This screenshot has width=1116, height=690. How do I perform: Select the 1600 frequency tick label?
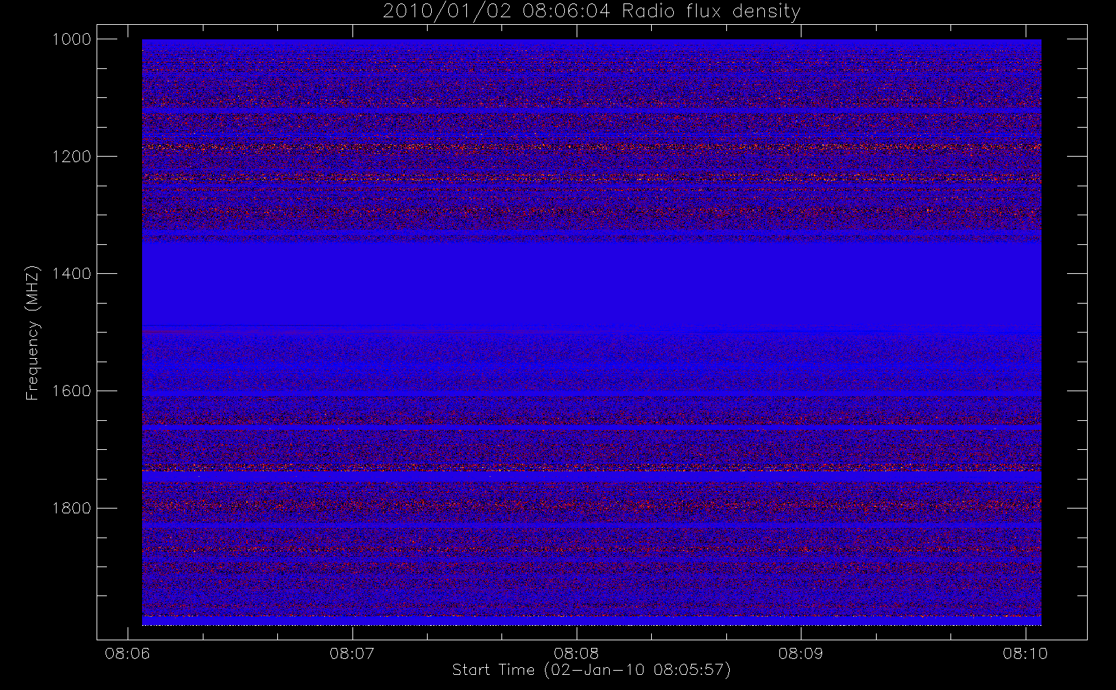coord(72,391)
